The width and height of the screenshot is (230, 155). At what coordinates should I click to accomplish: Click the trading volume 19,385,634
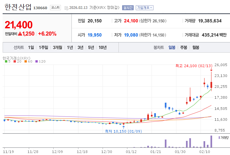210,21
